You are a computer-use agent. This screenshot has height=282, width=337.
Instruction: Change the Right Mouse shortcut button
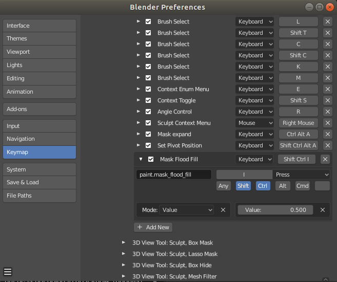299,123
